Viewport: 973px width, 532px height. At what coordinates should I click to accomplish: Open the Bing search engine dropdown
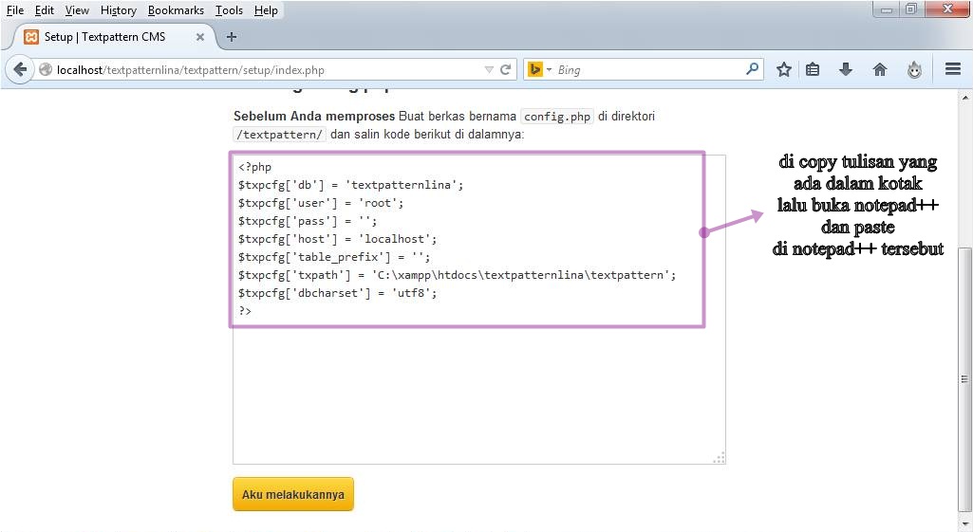[539, 69]
